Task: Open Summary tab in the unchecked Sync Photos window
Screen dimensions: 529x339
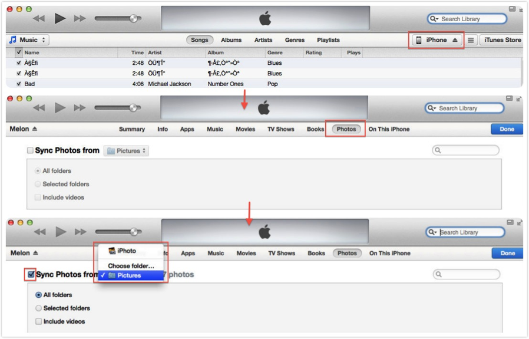Action: click(x=132, y=129)
